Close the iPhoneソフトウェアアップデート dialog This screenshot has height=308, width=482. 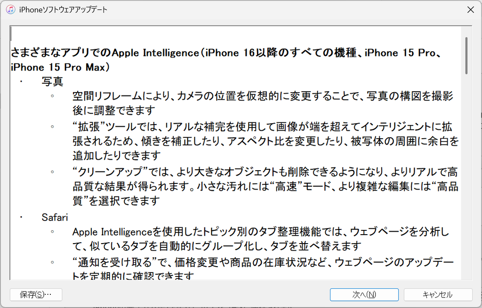click(x=470, y=10)
